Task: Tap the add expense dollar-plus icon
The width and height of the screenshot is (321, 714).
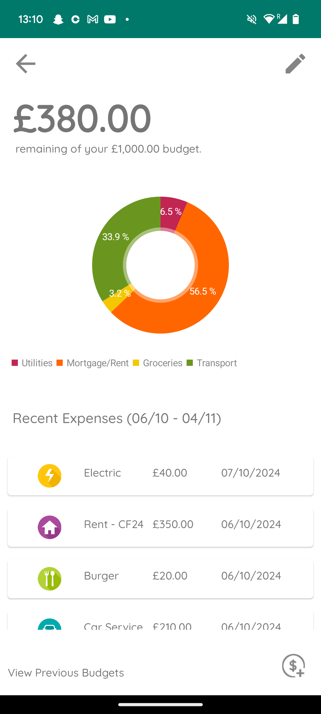Action: point(293,666)
